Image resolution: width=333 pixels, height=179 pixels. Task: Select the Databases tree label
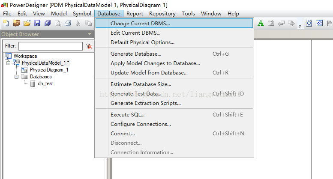pyautogui.click(x=41, y=77)
